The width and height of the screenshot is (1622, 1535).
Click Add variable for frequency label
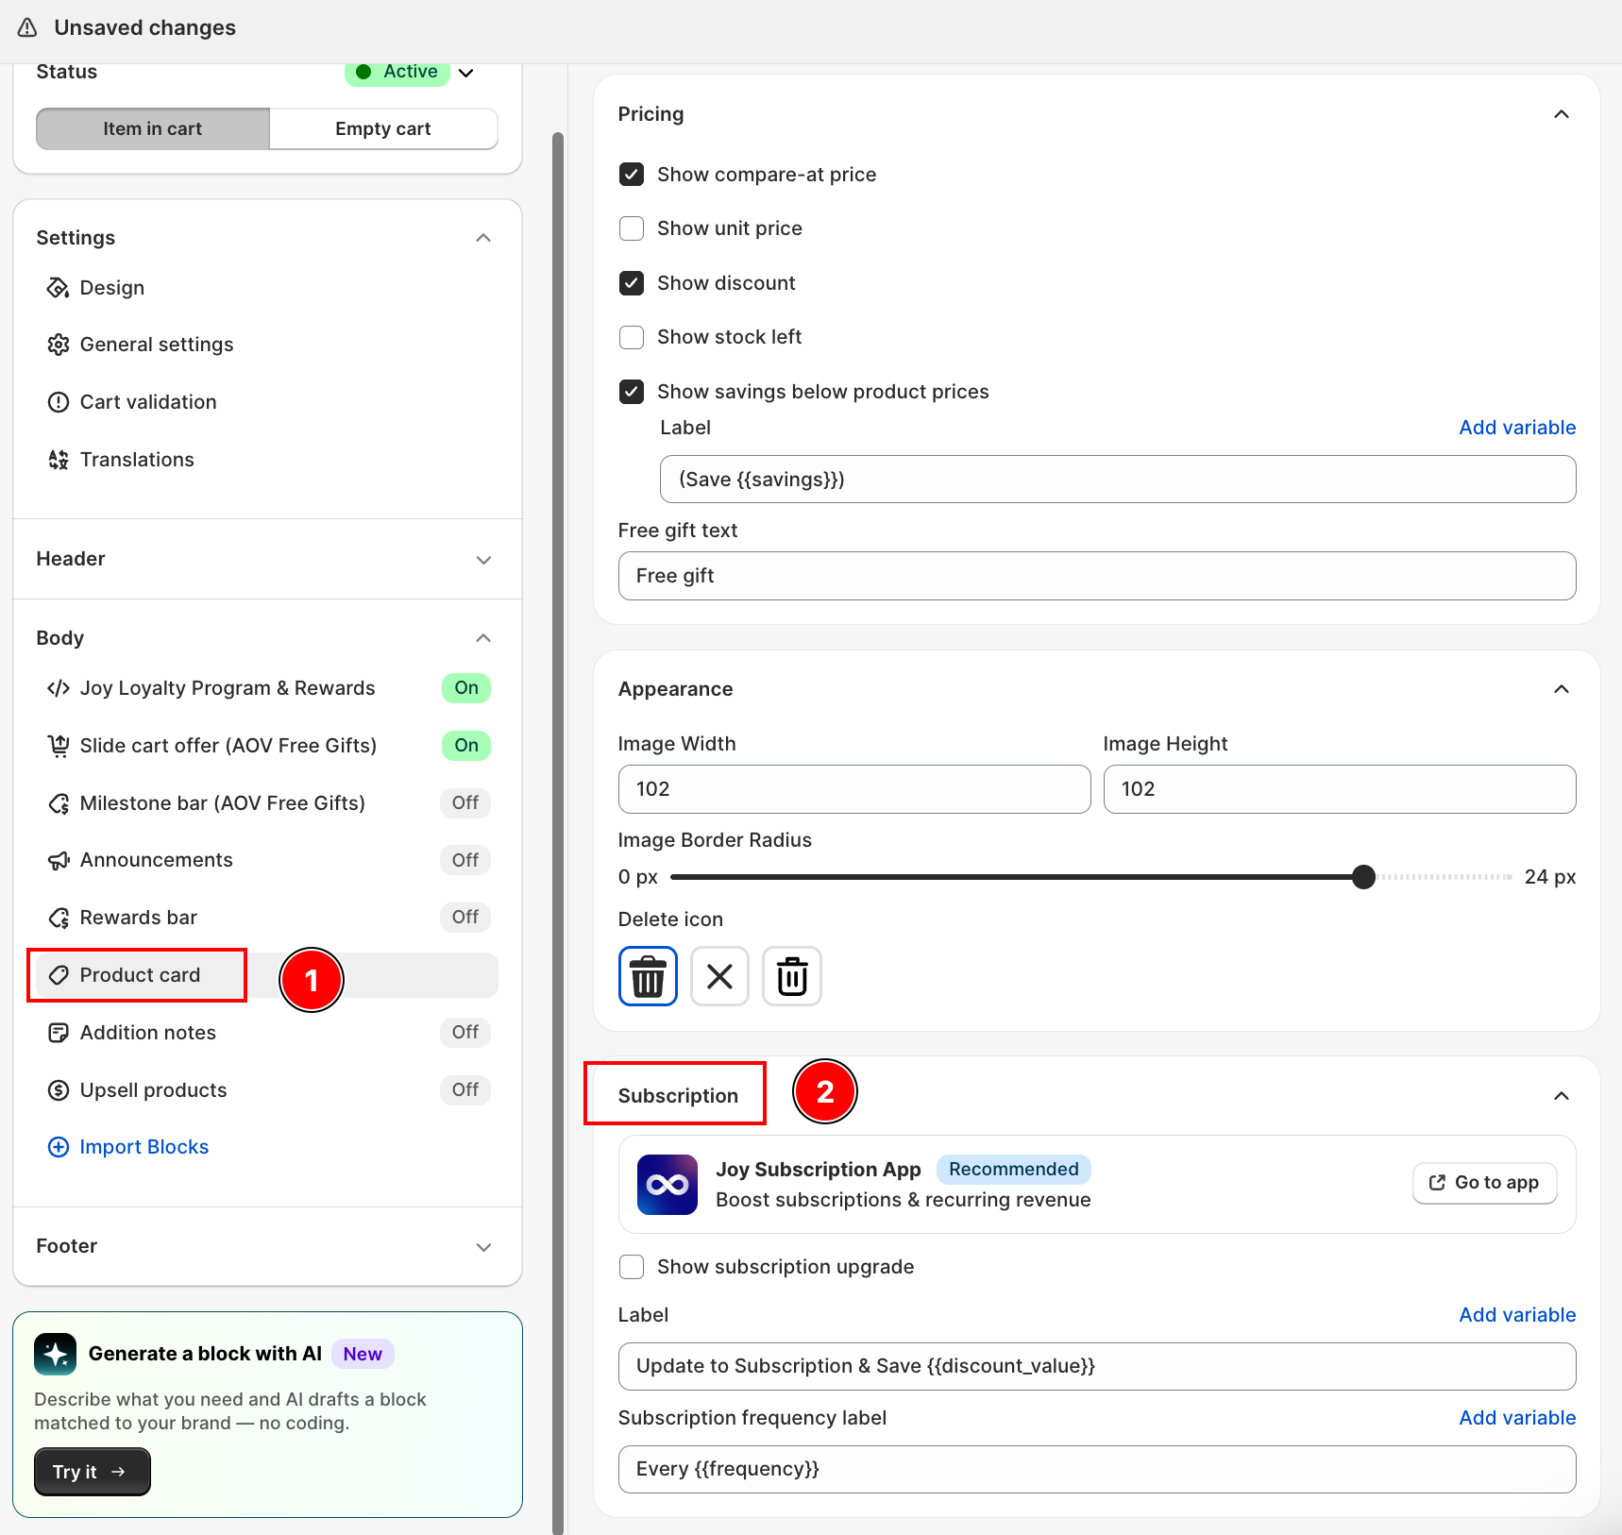[x=1517, y=1418]
